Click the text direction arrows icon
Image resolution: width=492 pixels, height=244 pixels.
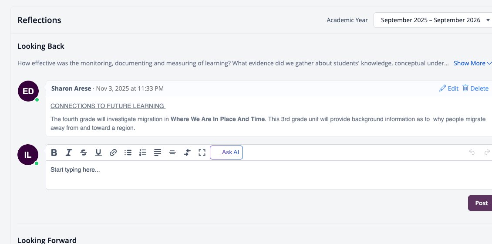[x=187, y=152]
